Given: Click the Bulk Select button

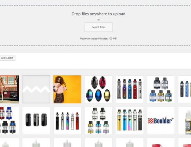Looking at the screenshot, I should (7, 58).
